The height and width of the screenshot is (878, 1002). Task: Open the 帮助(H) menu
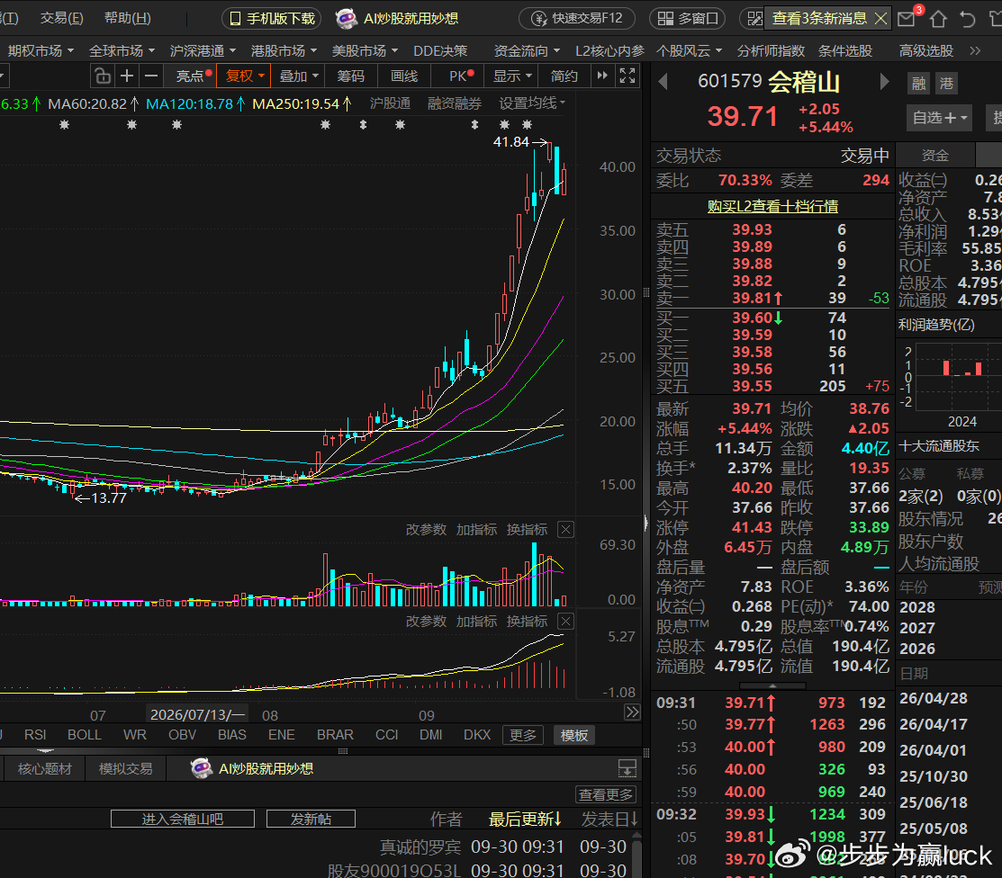click(128, 18)
